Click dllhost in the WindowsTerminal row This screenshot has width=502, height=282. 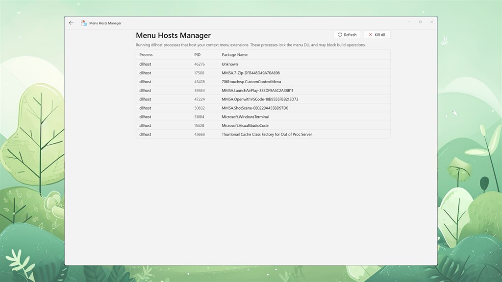[x=145, y=117]
